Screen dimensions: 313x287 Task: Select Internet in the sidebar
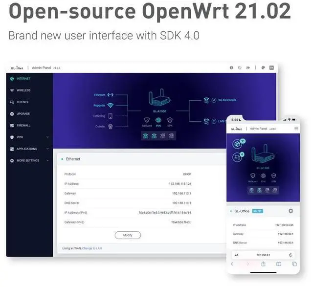click(23, 79)
